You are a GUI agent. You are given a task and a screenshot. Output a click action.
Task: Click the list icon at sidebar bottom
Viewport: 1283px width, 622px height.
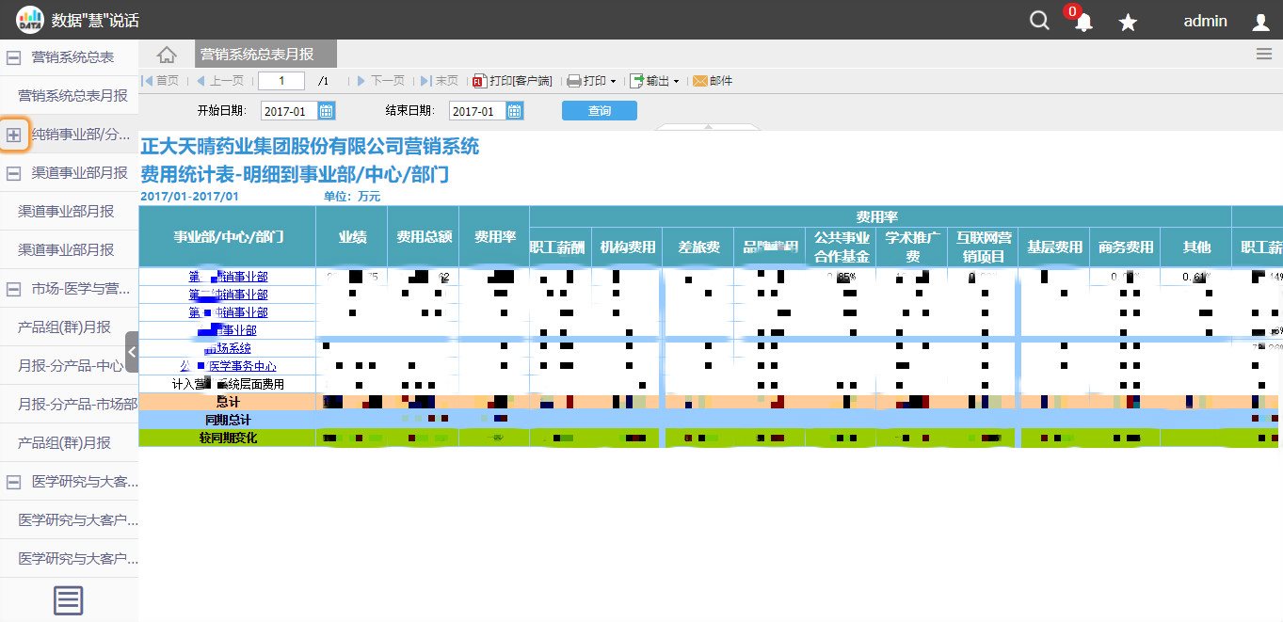(x=69, y=600)
